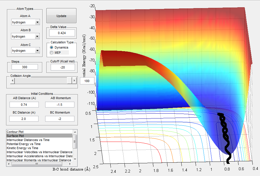Click the Cutoff value input field
This screenshot has width=260, height=176.
point(63,67)
